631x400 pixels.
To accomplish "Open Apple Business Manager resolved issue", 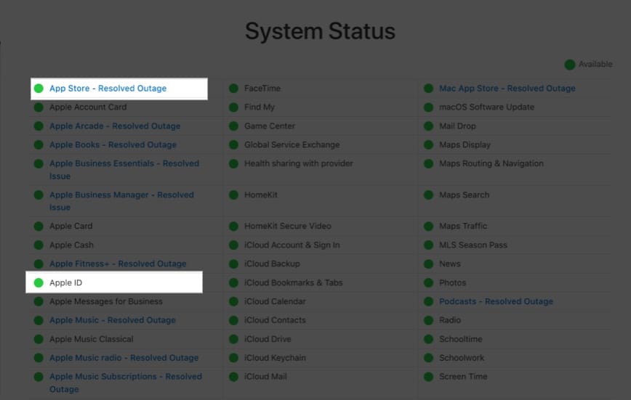I will click(x=121, y=195).
